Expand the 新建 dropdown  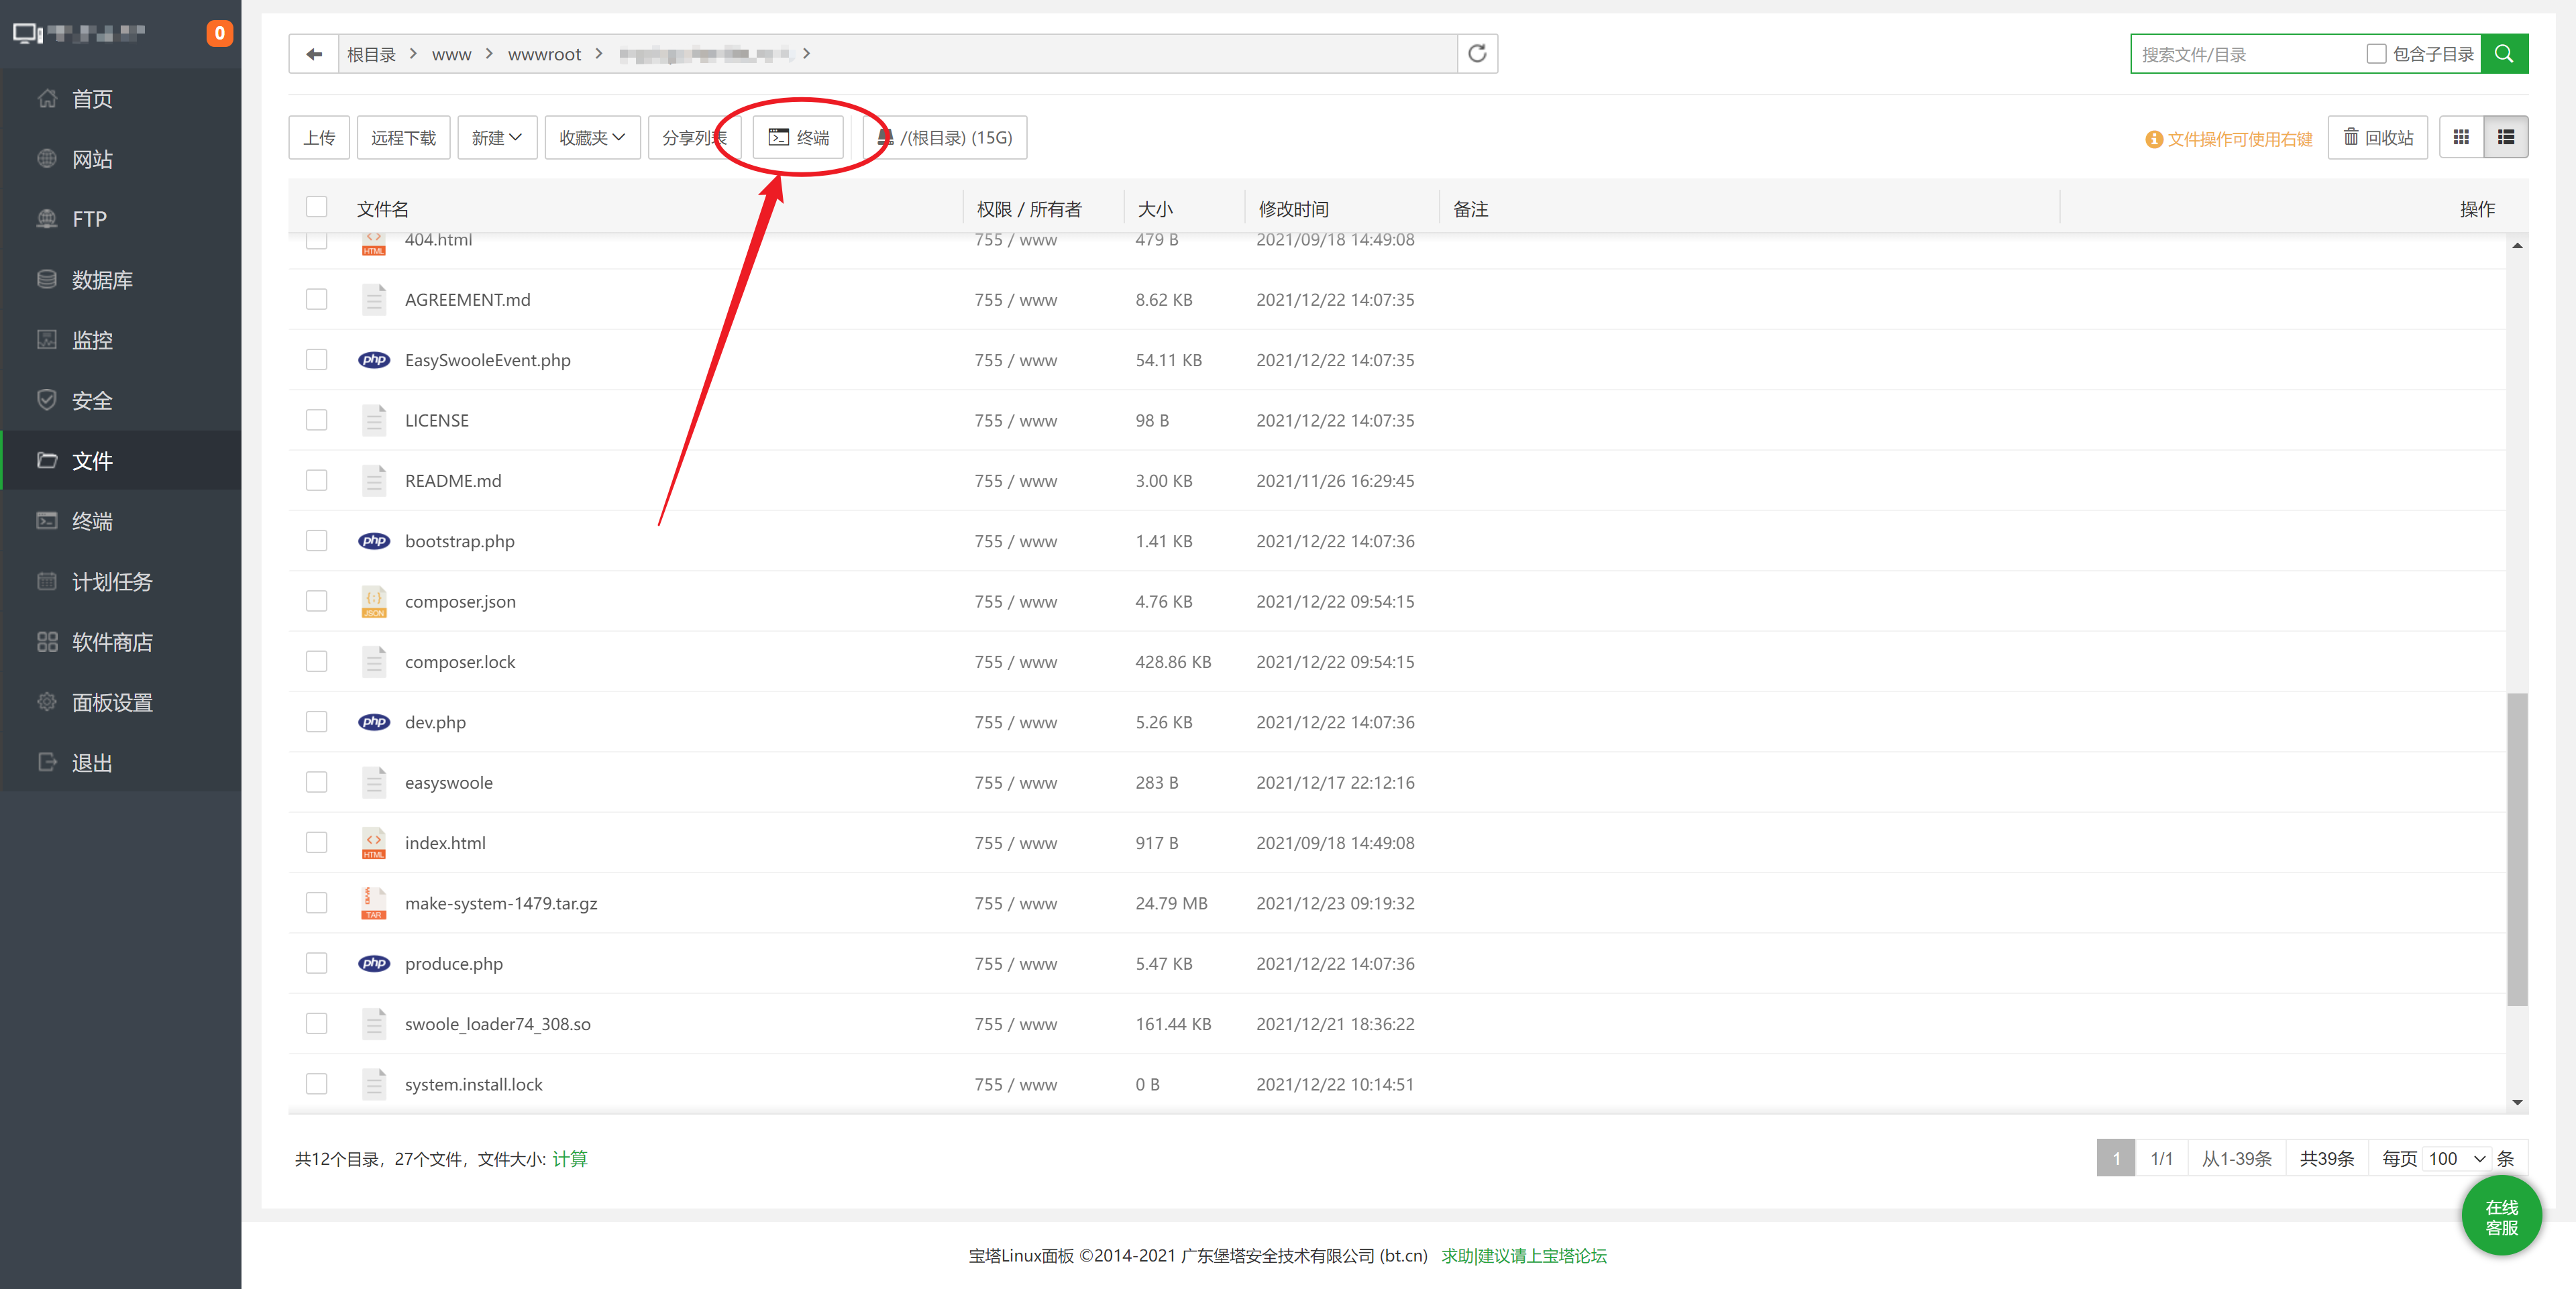coord(497,137)
